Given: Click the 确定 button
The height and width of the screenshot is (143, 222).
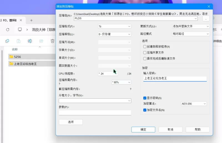Looking at the screenshot, I should pyautogui.click(x=143, y=129).
